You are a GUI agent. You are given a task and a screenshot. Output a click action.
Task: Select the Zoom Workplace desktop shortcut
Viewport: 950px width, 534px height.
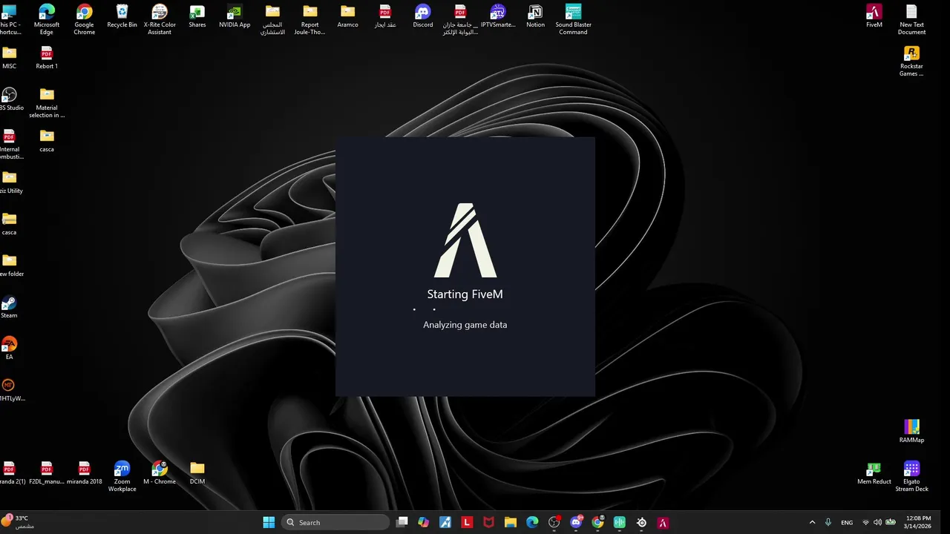coord(122,476)
